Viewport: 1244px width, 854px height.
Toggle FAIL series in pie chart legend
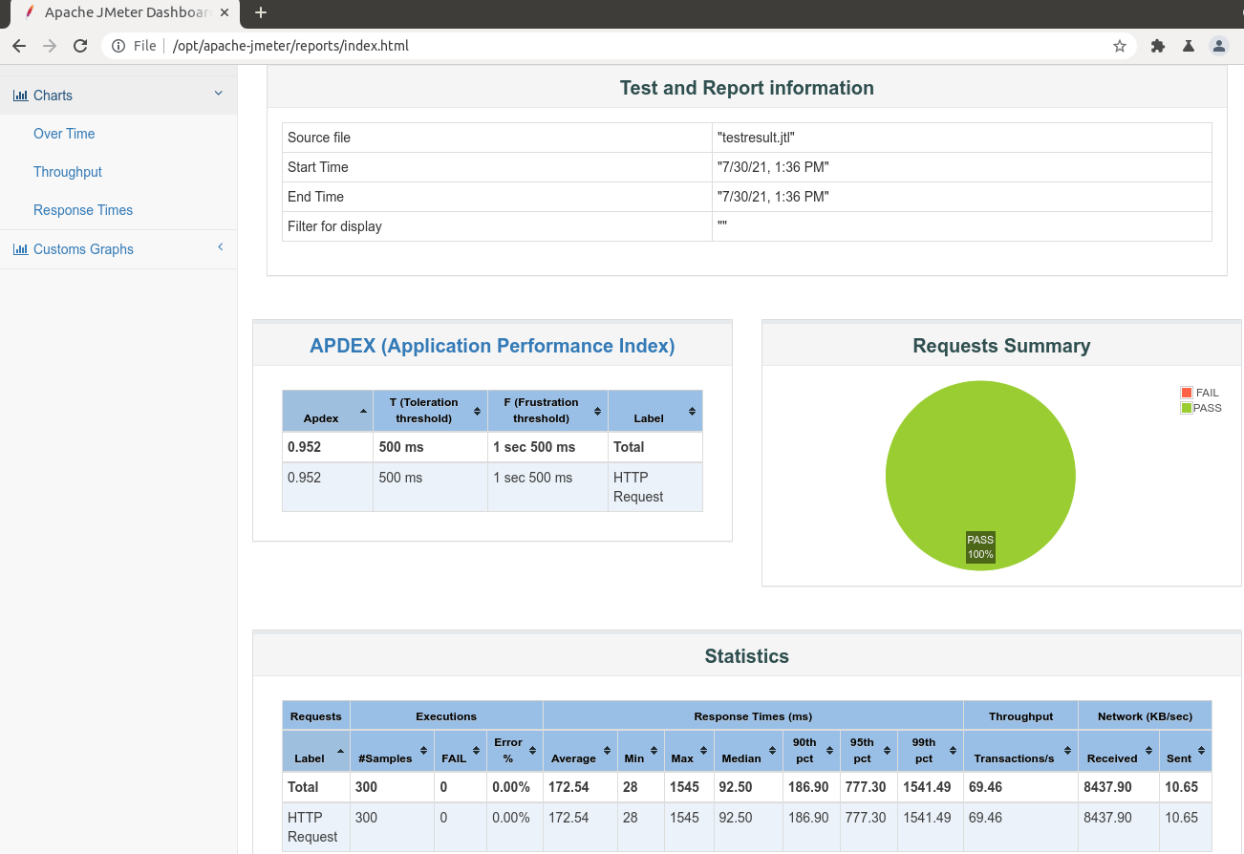click(1199, 393)
